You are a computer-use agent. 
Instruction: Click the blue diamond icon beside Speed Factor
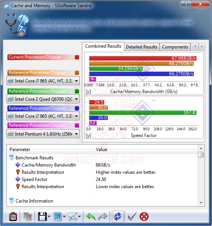18,179
